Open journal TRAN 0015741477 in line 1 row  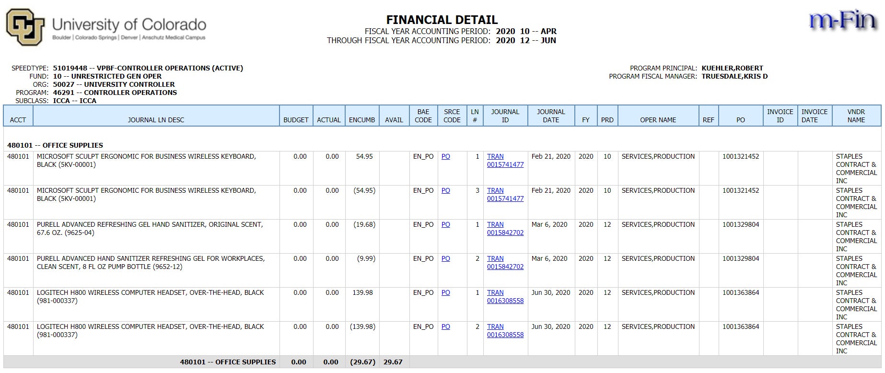tap(505, 161)
